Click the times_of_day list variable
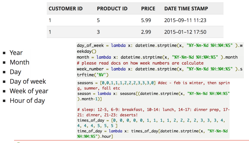Screen dimensions: 249x143 tap(91, 121)
